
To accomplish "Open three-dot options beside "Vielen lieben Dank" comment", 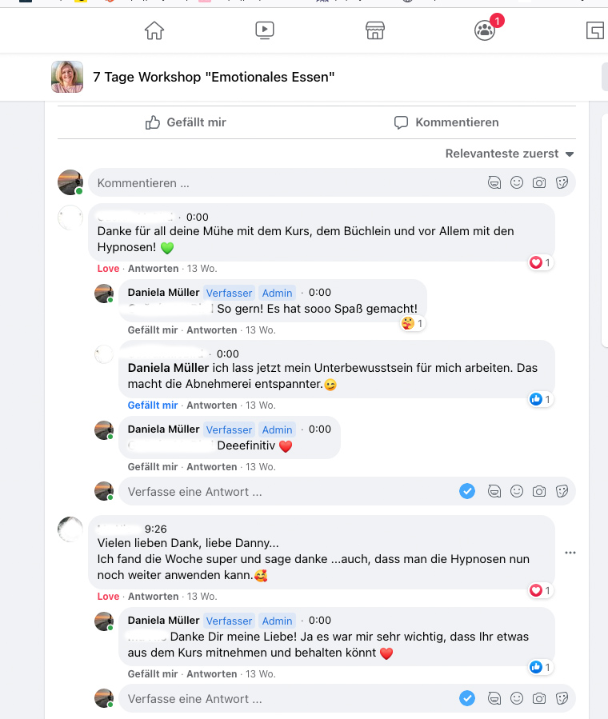I will coord(570,553).
